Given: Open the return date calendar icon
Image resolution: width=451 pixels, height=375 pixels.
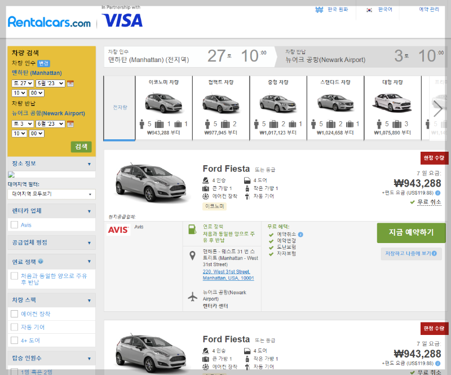Looking at the screenshot, I should [70, 124].
